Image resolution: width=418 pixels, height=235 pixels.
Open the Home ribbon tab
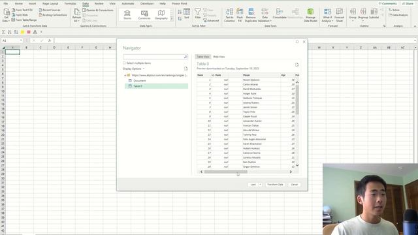(19, 4)
